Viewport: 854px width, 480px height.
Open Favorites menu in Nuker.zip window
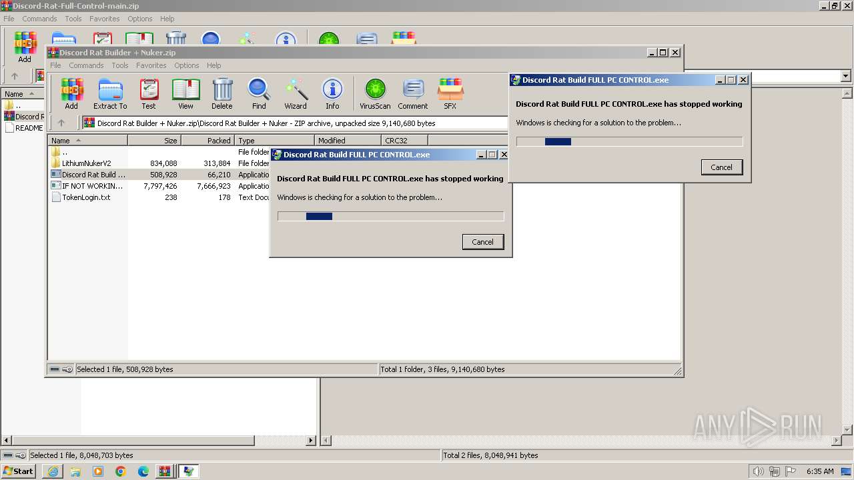coord(151,65)
